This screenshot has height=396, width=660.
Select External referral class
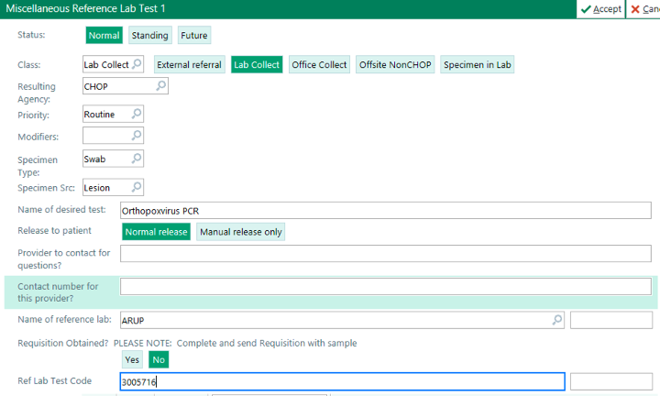tap(190, 65)
